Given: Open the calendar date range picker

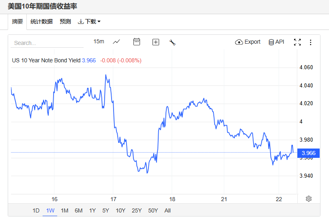Looking at the screenshot, I should coord(137,42).
